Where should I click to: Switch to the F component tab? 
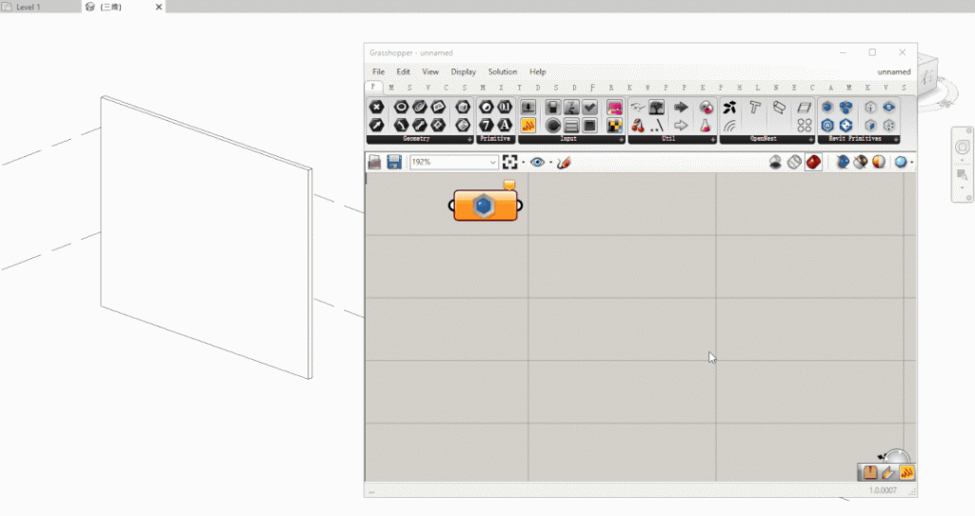pos(592,88)
